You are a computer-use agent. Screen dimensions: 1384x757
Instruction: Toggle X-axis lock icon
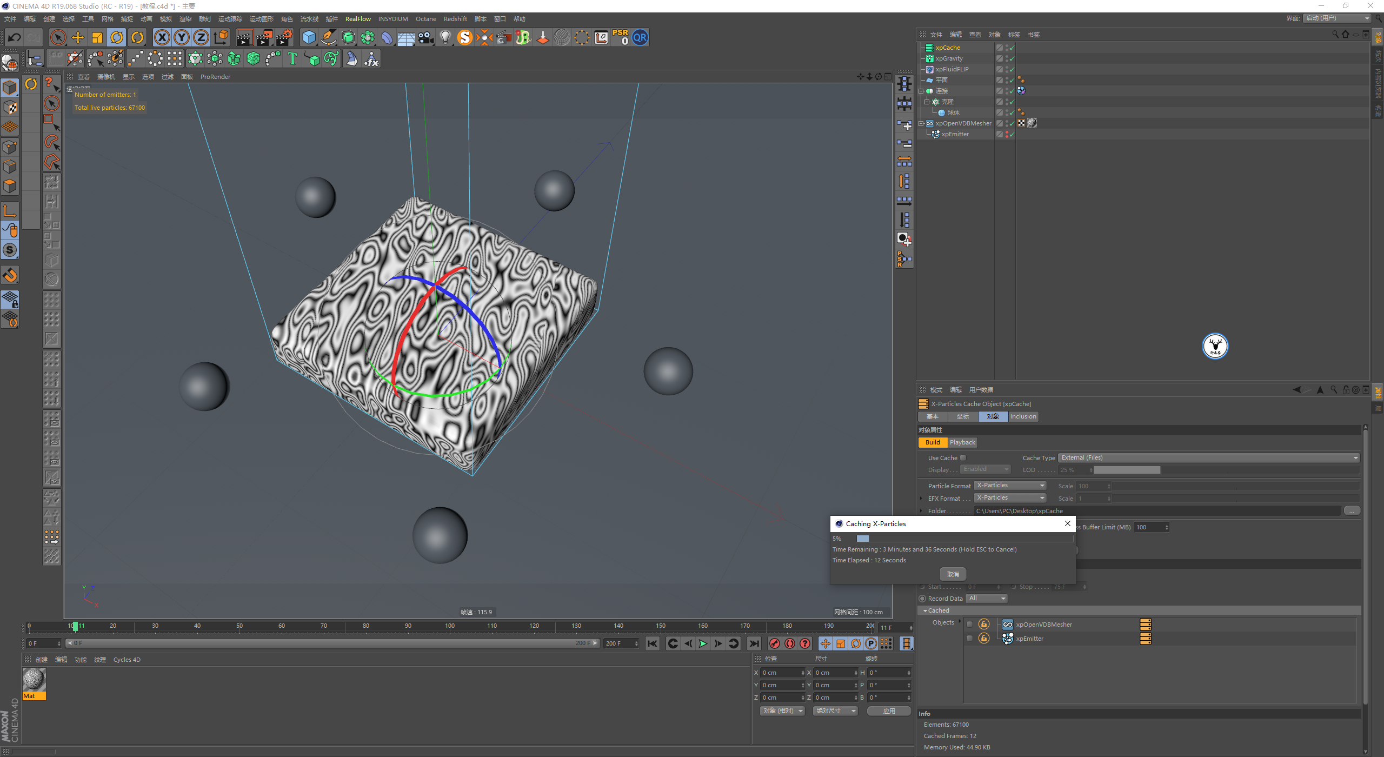pos(162,37)
